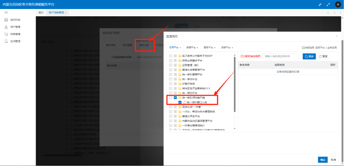The image size is (344, 166).
Task: Click the previous tabs left arrow
Action: (328, 13)
